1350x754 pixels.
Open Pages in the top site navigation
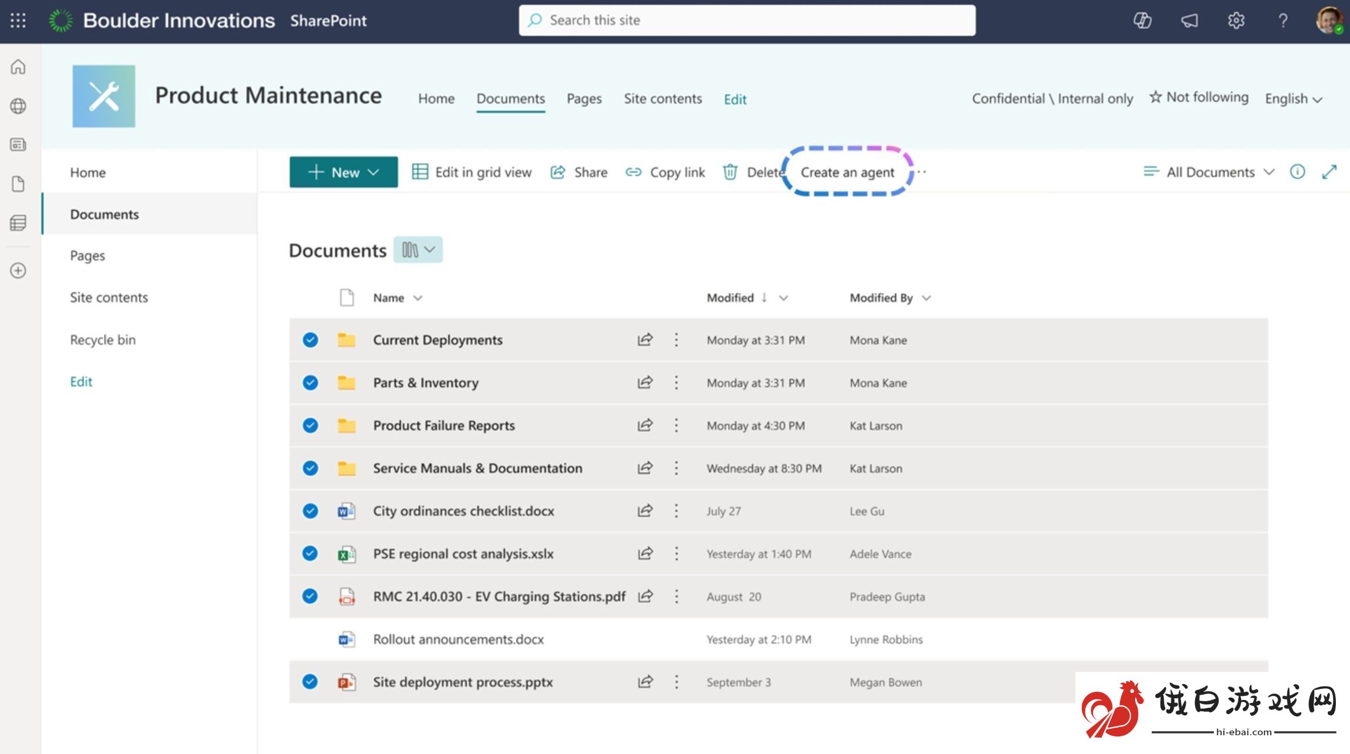[584, 99]
